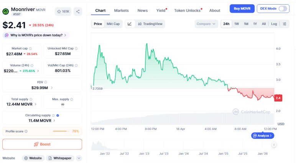This screenshot has height=163, width=296.
Task: Open Website link chip
Action: [33, 158]
